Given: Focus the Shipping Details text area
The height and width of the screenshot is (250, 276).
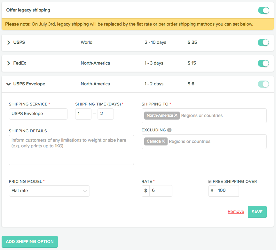Looking at the screenshot, I should point(71,150).
